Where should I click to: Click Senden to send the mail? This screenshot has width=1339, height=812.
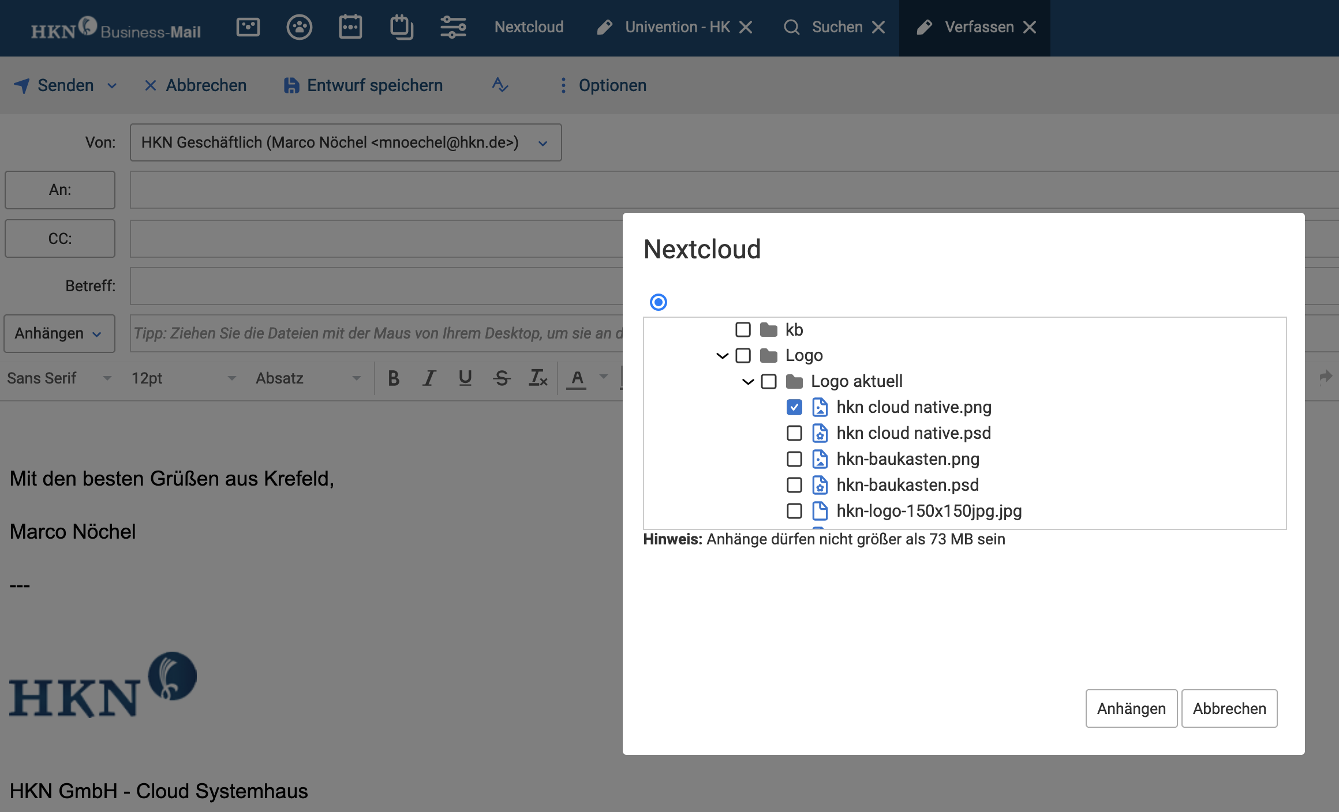54,85
